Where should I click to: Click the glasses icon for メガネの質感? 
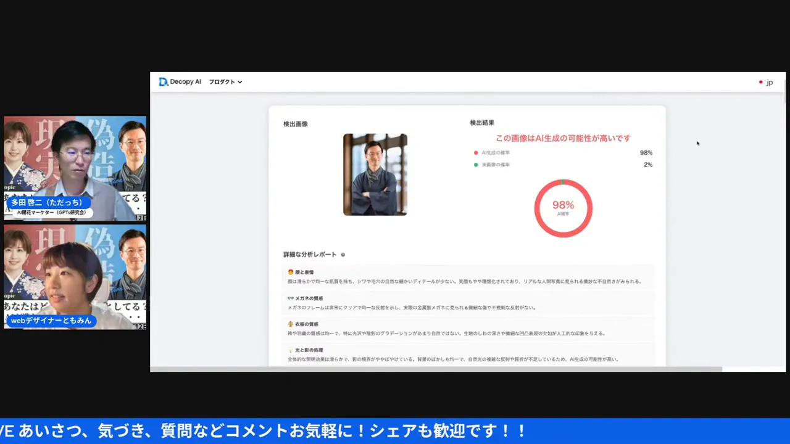[x=290, y=298]
